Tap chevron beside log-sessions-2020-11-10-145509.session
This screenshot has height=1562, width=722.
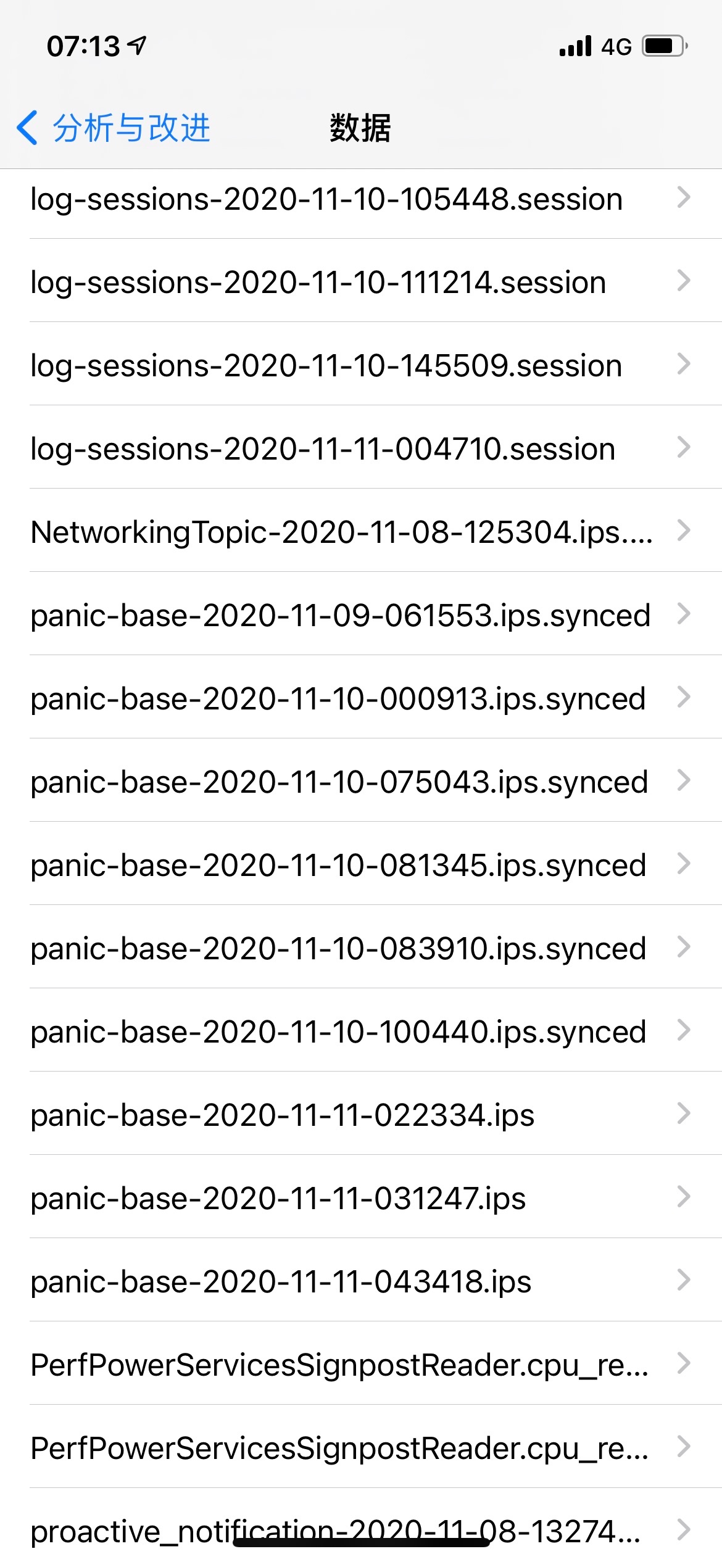(683, 364)
